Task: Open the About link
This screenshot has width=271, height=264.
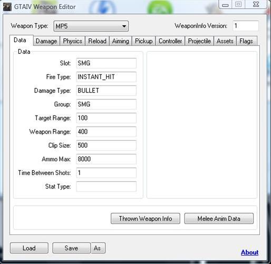Action: pos(249,252)
